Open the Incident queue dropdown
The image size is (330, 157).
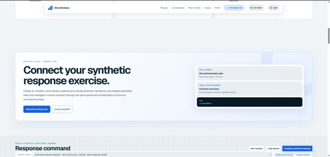click(x=152, y=155)
